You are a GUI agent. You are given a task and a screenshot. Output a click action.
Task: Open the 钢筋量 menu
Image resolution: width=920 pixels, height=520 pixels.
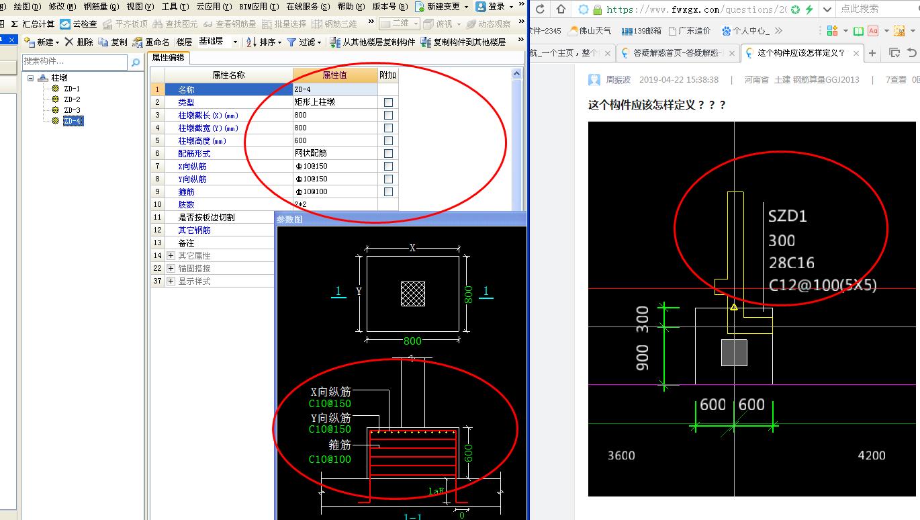pyautogui.click(x=101, y=7)
